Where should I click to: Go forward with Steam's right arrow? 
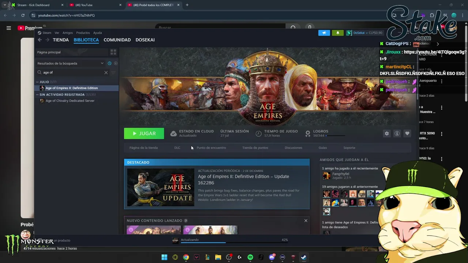tap(47, 40)
